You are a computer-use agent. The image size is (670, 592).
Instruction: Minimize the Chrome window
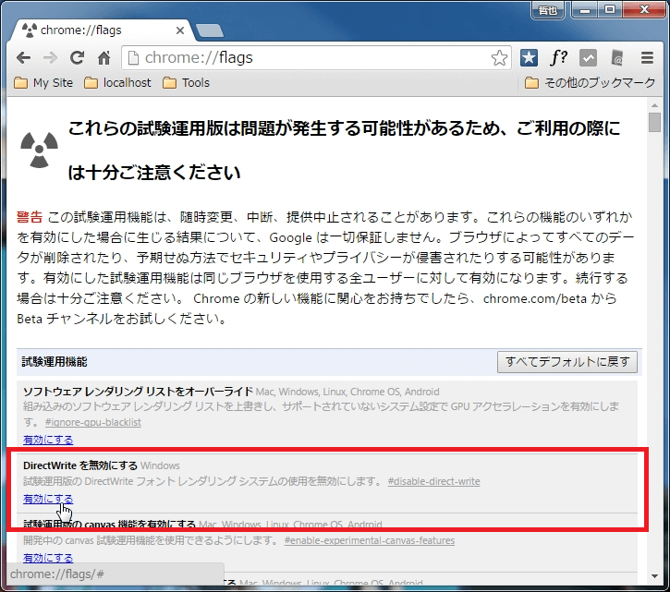click(x=585, y=10)
